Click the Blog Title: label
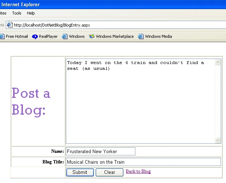 click(53, 162)
